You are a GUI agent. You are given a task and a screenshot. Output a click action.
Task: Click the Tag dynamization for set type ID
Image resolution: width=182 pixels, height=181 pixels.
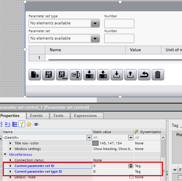pyautogui.click(x=138, y=171)
